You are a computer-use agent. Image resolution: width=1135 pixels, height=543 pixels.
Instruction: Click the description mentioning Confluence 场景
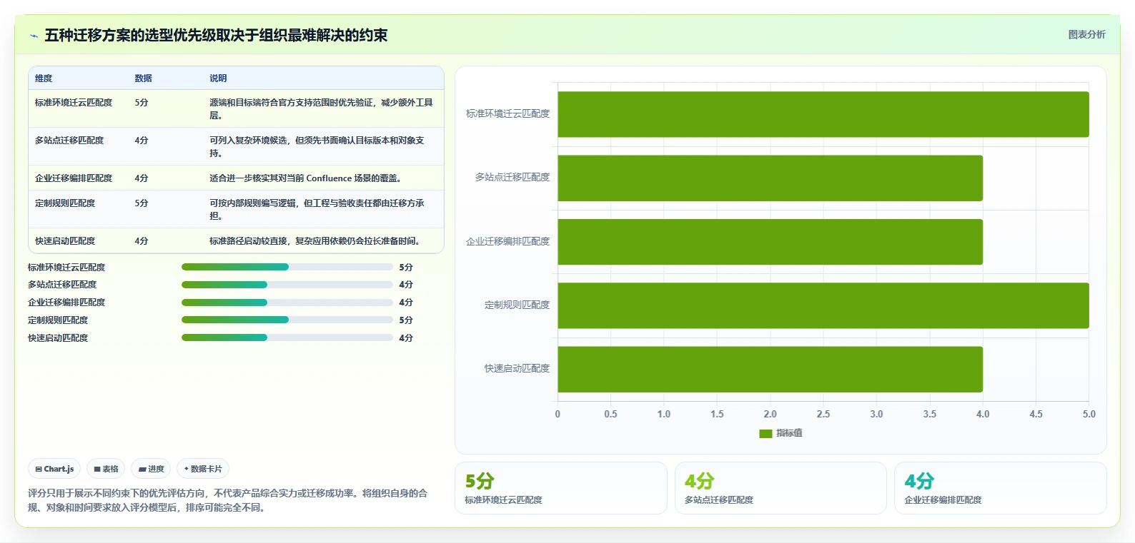click(x=305, y=178)
